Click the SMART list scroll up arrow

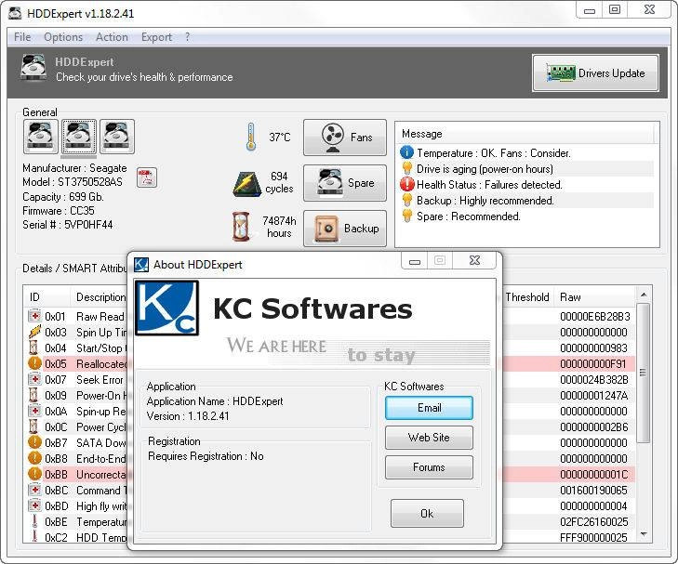click(x=644, y=295)
